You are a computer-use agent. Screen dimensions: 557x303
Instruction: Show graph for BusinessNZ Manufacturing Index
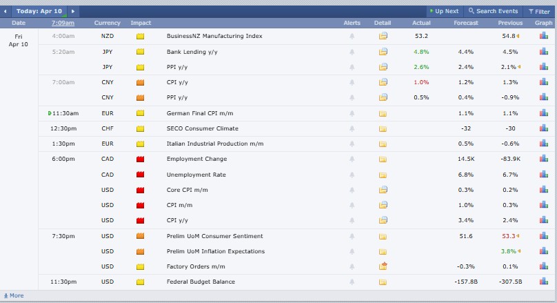click(x=543, y=36)
